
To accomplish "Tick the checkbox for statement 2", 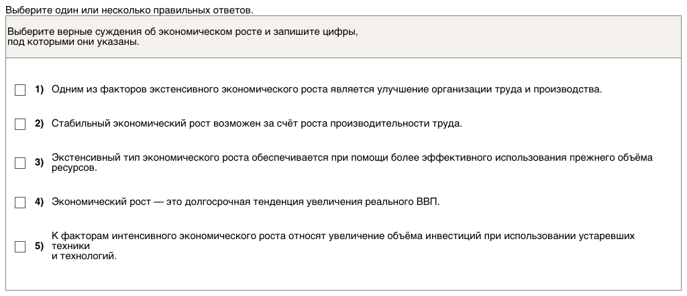I will click(x=20, y=124).
